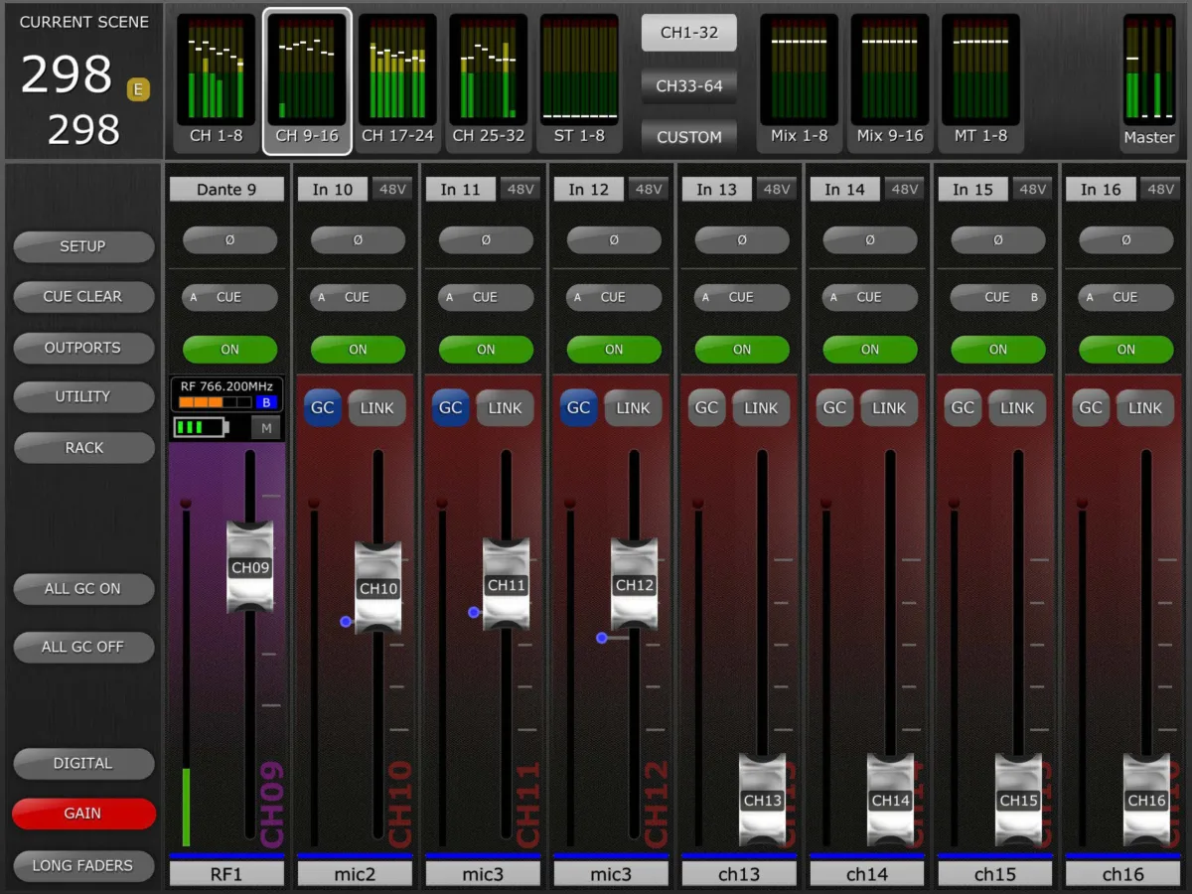This screenshot has height=894, width=1192.
Task: Click the RF 766.200MHz receiver status
Action: coord(227,394)
